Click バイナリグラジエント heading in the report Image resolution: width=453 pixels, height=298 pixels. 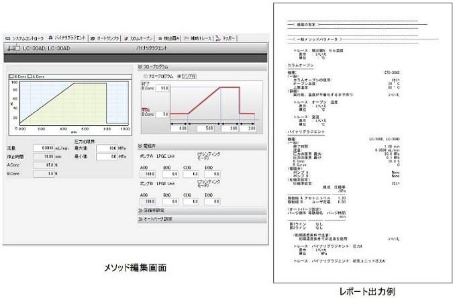click(x=306, y=132)
